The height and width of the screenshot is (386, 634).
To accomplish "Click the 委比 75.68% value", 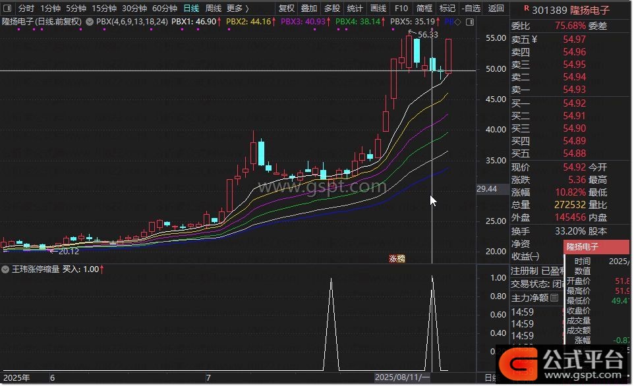I will tap(570, 26).
